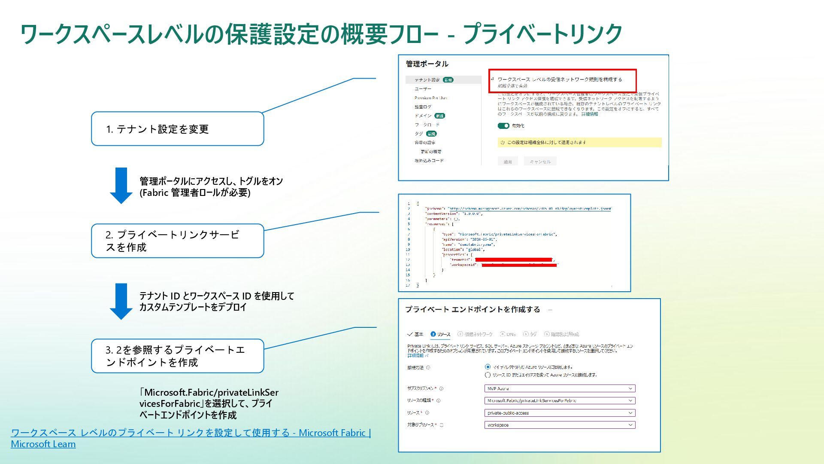This screenshot has height=464, width=824.
Task: Click the 1. テナント設定を変更 step box
Action: pyautogui.click(x=177, y=129)
